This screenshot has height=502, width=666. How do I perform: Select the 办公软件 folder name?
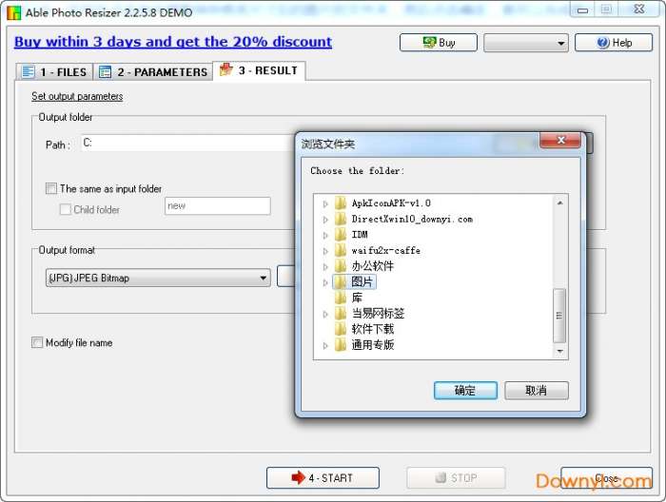[x=373, y=266]
